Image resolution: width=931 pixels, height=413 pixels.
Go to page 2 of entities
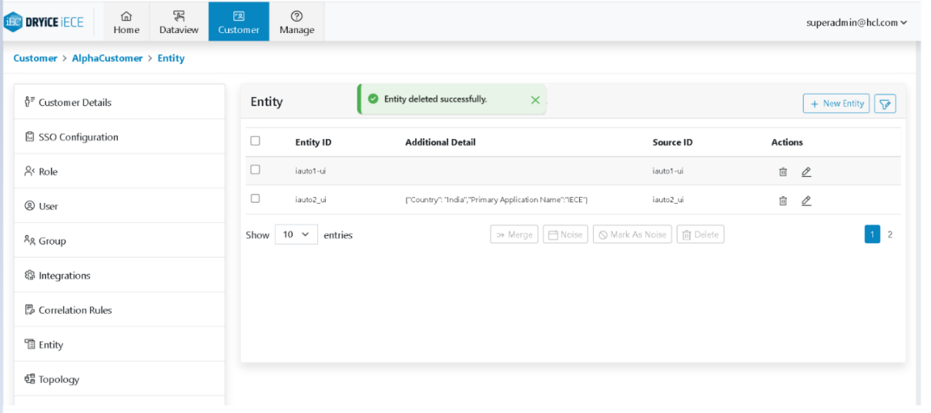click(x=890, y=235)
